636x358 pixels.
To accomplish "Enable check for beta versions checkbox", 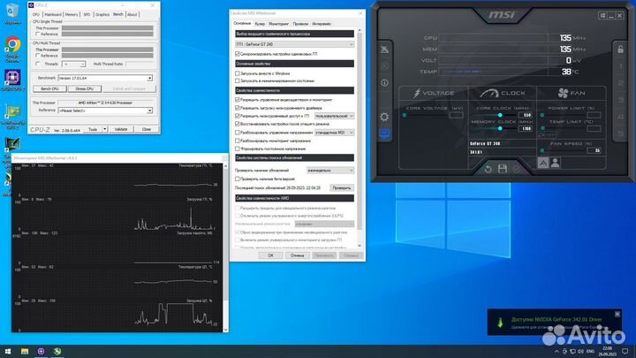I will (238, 179).
